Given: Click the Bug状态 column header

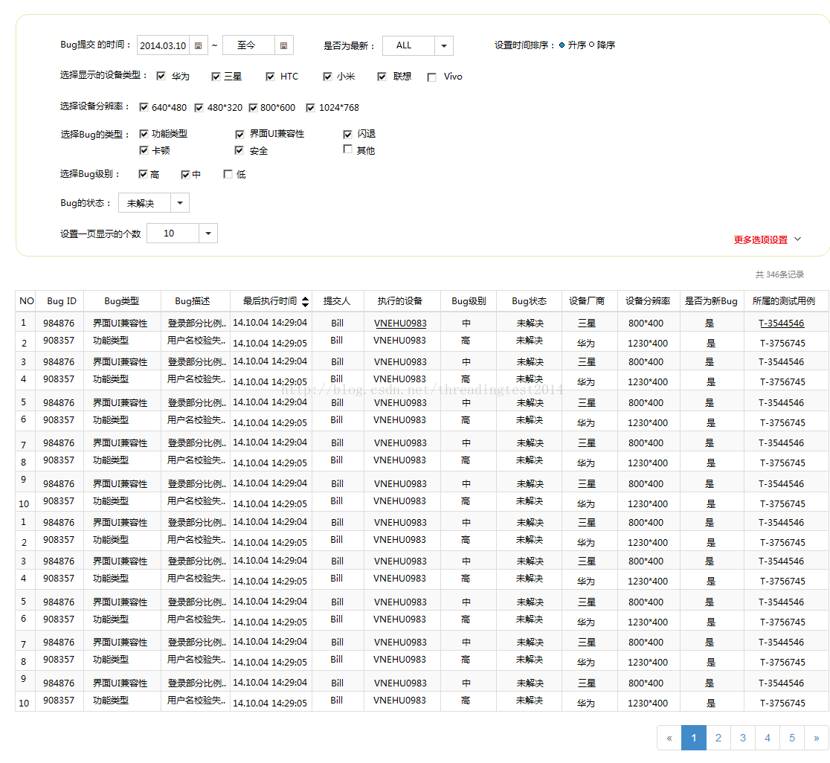Looking at the screenshot, I should pyautogui.click(x=529, y=301).
